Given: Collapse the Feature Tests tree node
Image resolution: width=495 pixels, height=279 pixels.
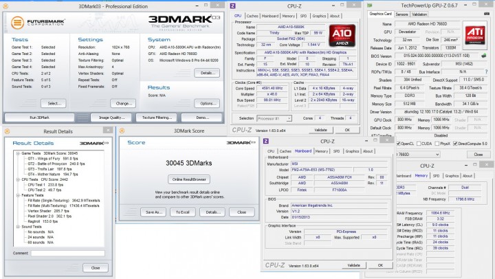Looking at the screenshot, I should [18, 195].
